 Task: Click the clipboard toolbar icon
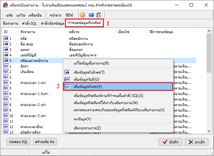tap(99, 15)
